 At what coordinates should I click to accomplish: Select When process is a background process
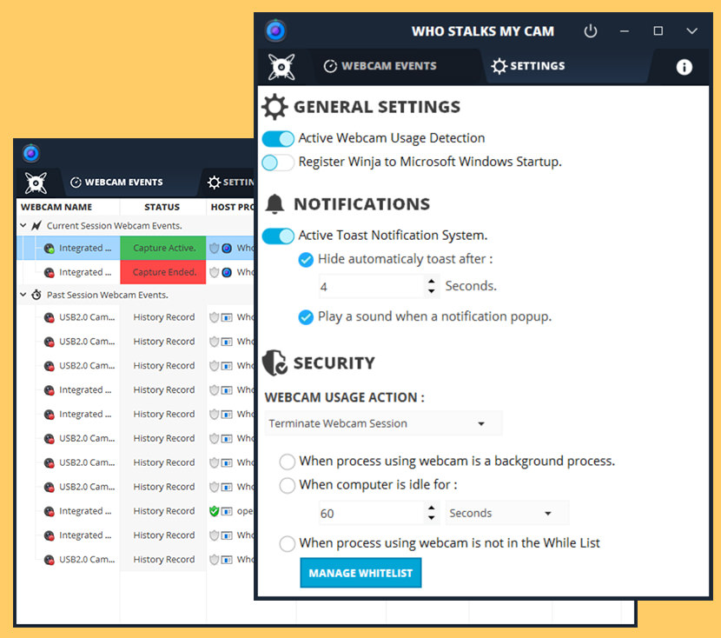(288, 462)
